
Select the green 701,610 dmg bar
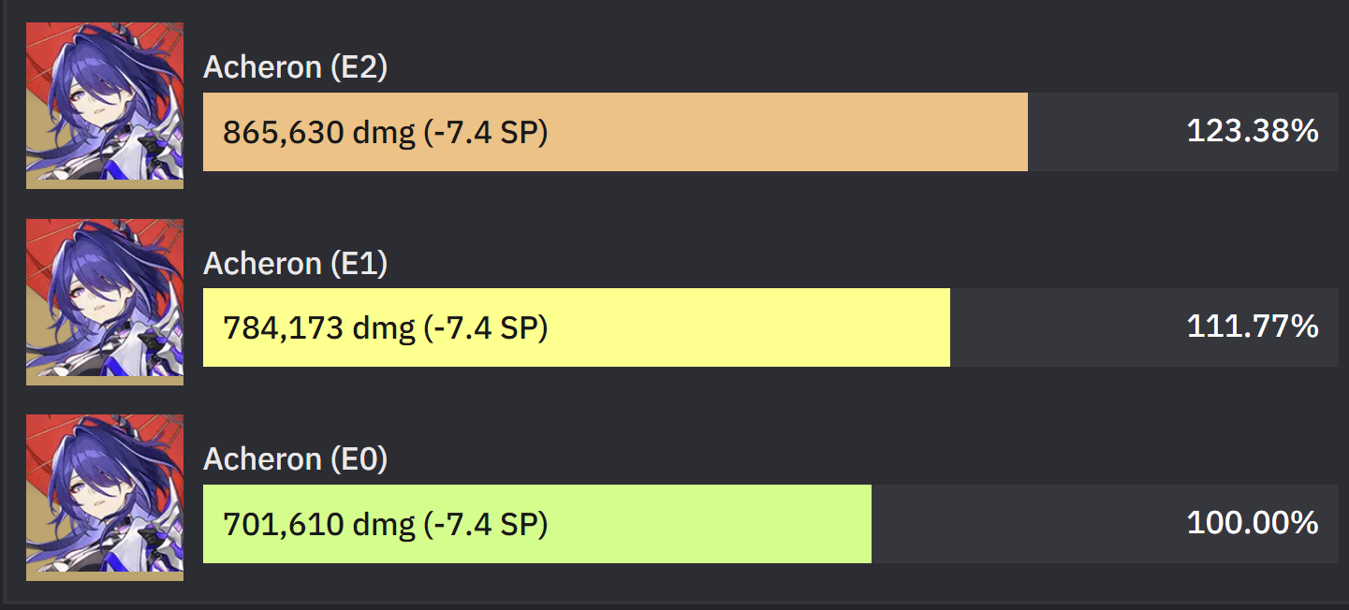point(537,524)
